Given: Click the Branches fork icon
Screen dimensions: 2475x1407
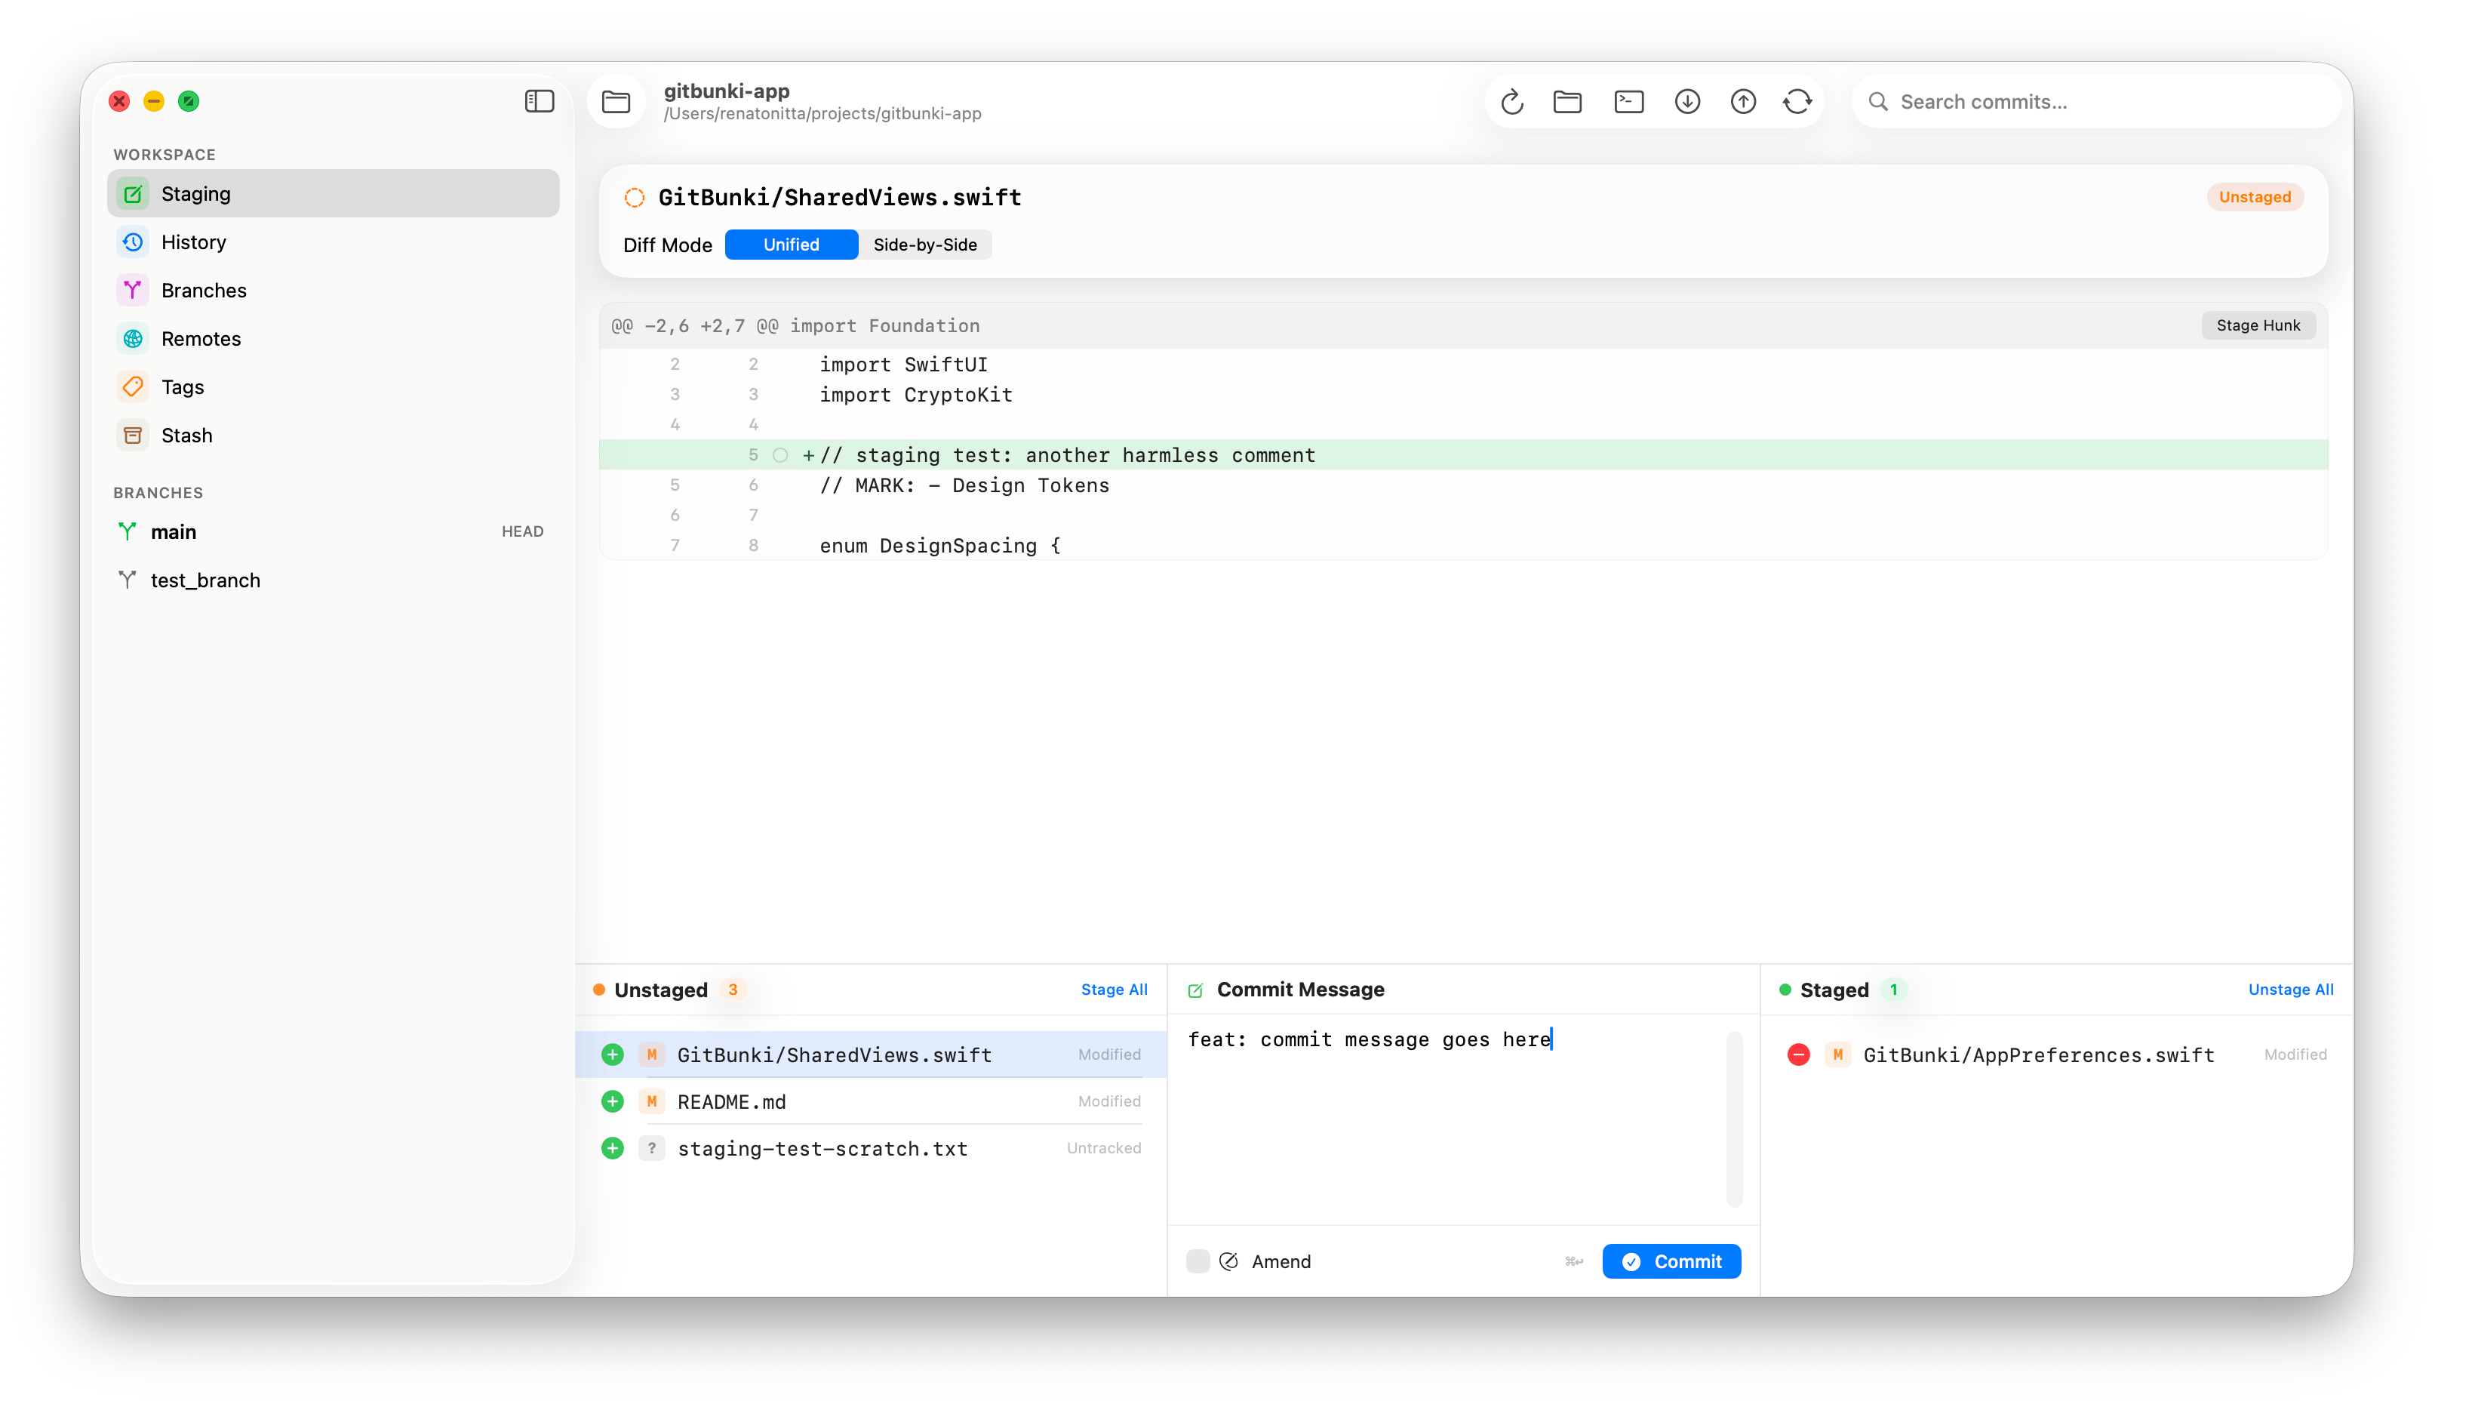Looking at the screenshot, I should pos(134,291).
